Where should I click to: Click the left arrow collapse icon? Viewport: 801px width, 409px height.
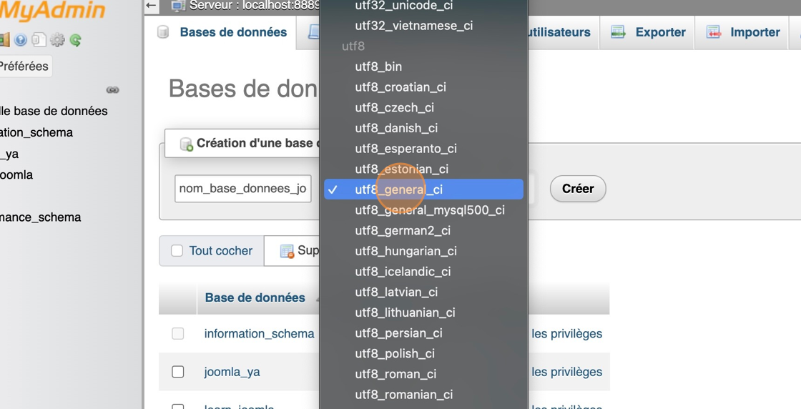tap(151, 6)
